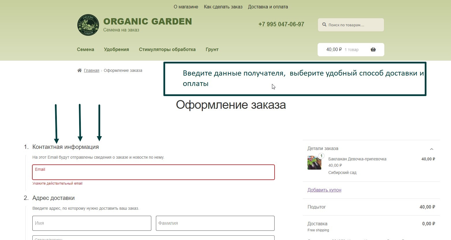The width and height of the screenshot is (451, 240).
Task: Click the phone number +7 995 047-06-97
Action: pyautogui.click(x=281, y=24)
